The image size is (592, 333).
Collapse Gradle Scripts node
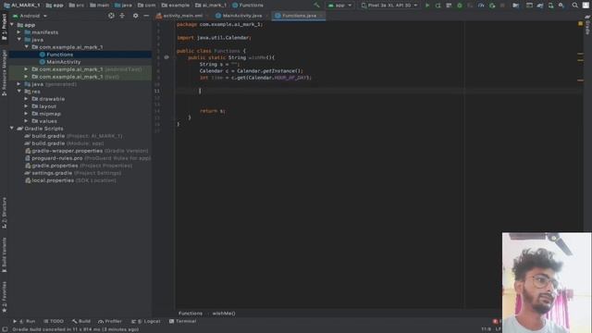tap(12, 129)
